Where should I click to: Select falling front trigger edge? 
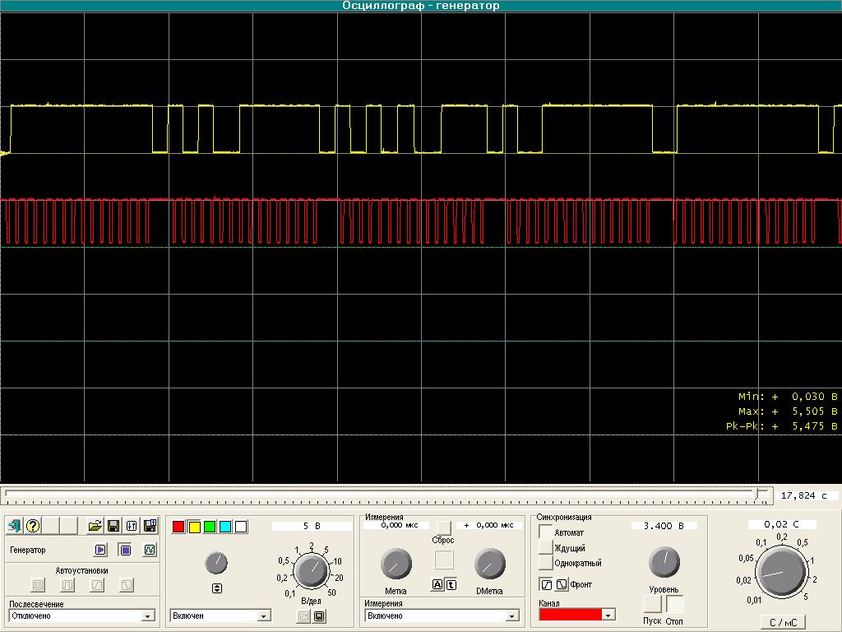point(561,584)
